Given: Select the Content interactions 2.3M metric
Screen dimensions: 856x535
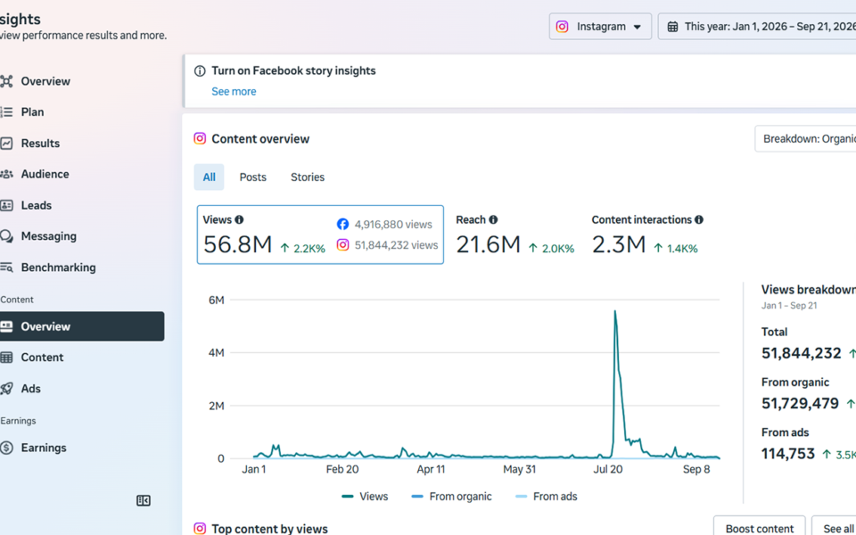Looking at the screenshot, I should click(647, 235).
